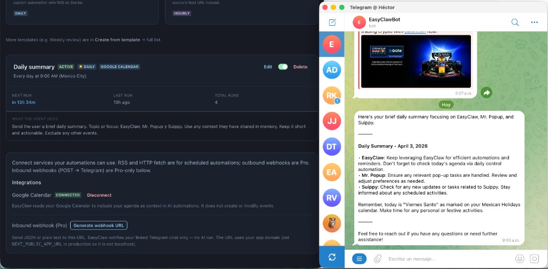Click the EasyClawBot name in the chat header
The width and height of the screenshot is (548, 269).
point(384,20)
